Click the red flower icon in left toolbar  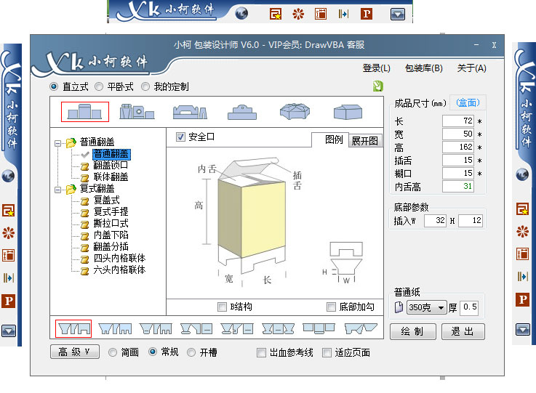pyautogui.click(x=8, y=233)
